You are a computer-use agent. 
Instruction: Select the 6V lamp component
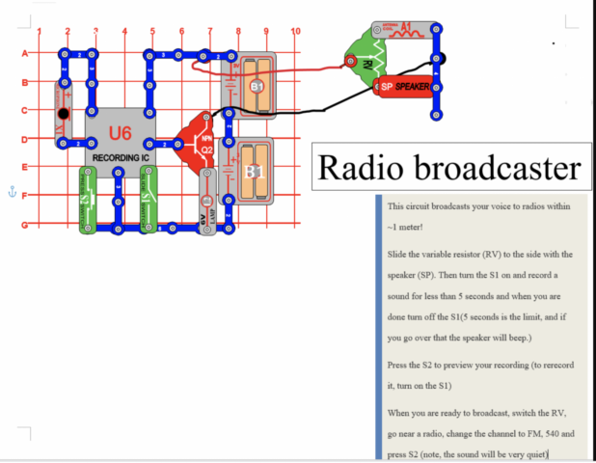coord(207,202)
